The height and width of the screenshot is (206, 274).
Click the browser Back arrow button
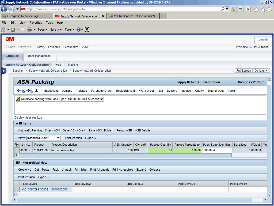pos(4,9)
